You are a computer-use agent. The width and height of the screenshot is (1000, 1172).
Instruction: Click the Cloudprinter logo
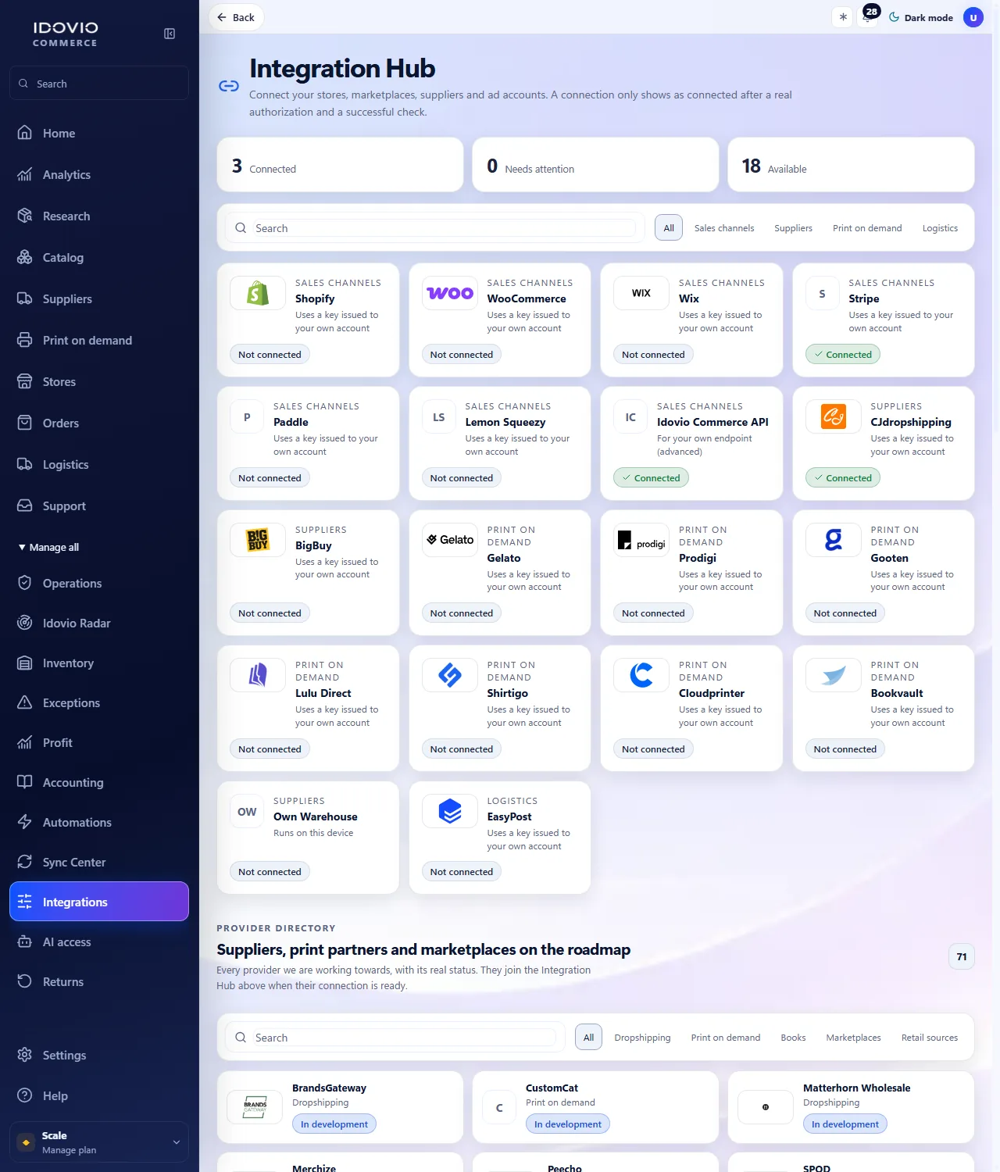(x=641, y=675)
